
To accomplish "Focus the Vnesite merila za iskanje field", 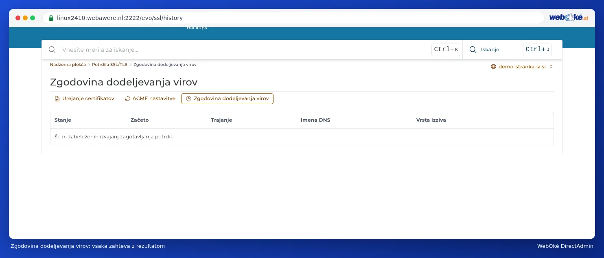I will (244, 50).
